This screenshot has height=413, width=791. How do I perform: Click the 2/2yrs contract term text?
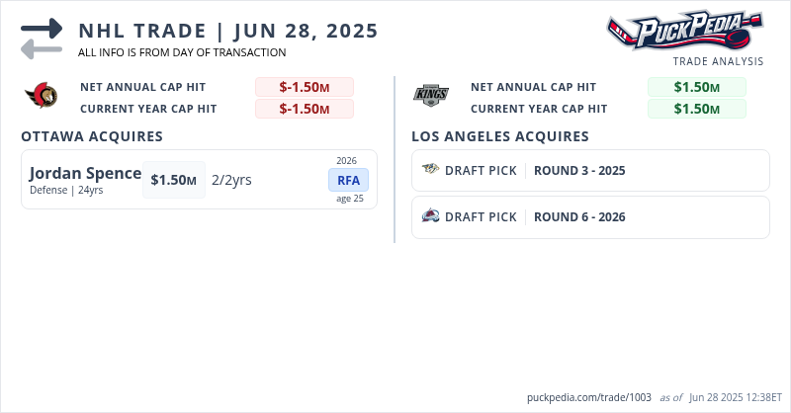(x=231, y=180)
